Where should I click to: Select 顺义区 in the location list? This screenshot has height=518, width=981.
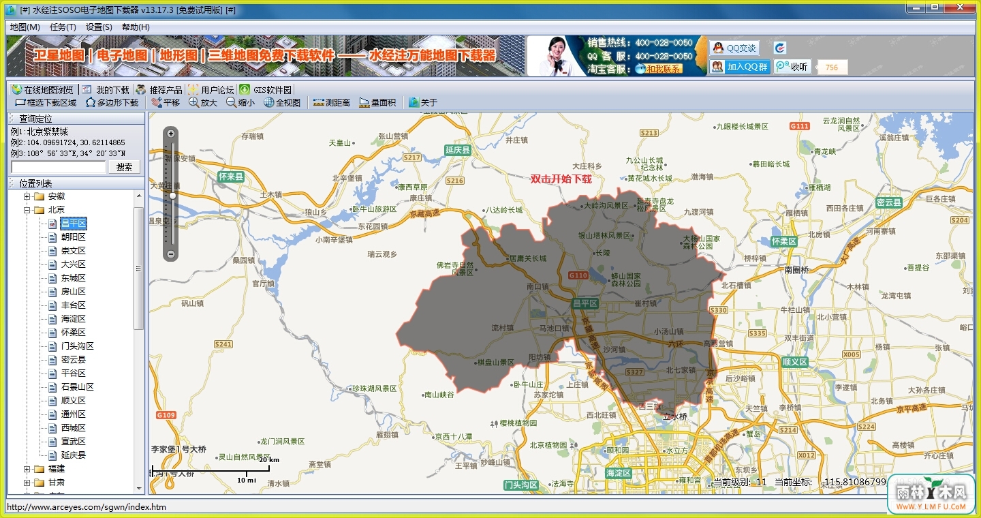(x=74, y=401)
